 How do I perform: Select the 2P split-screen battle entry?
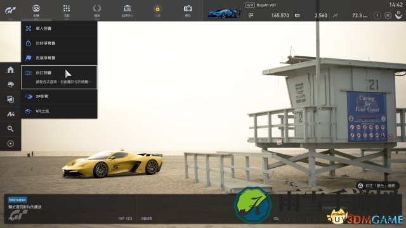pyautogui.click(x=59, y=96)
